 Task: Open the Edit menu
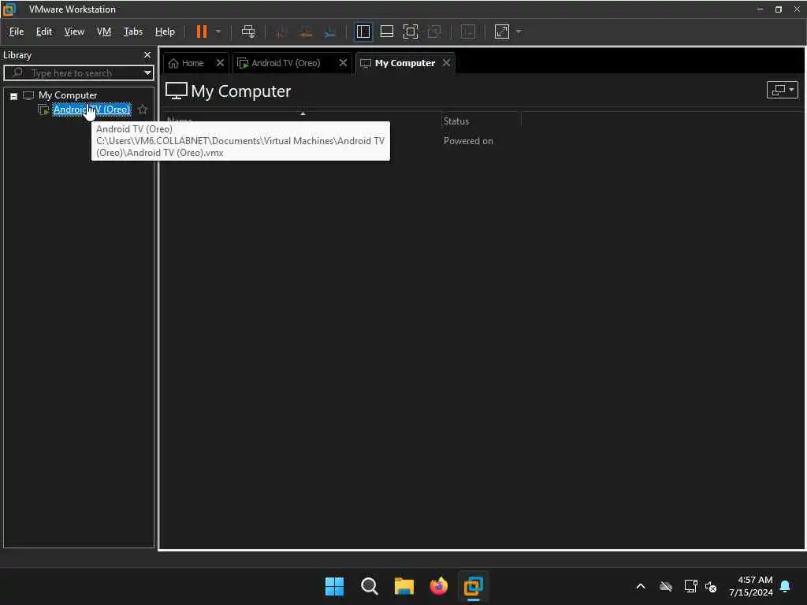pyautogui.click(x=44, y=32)
